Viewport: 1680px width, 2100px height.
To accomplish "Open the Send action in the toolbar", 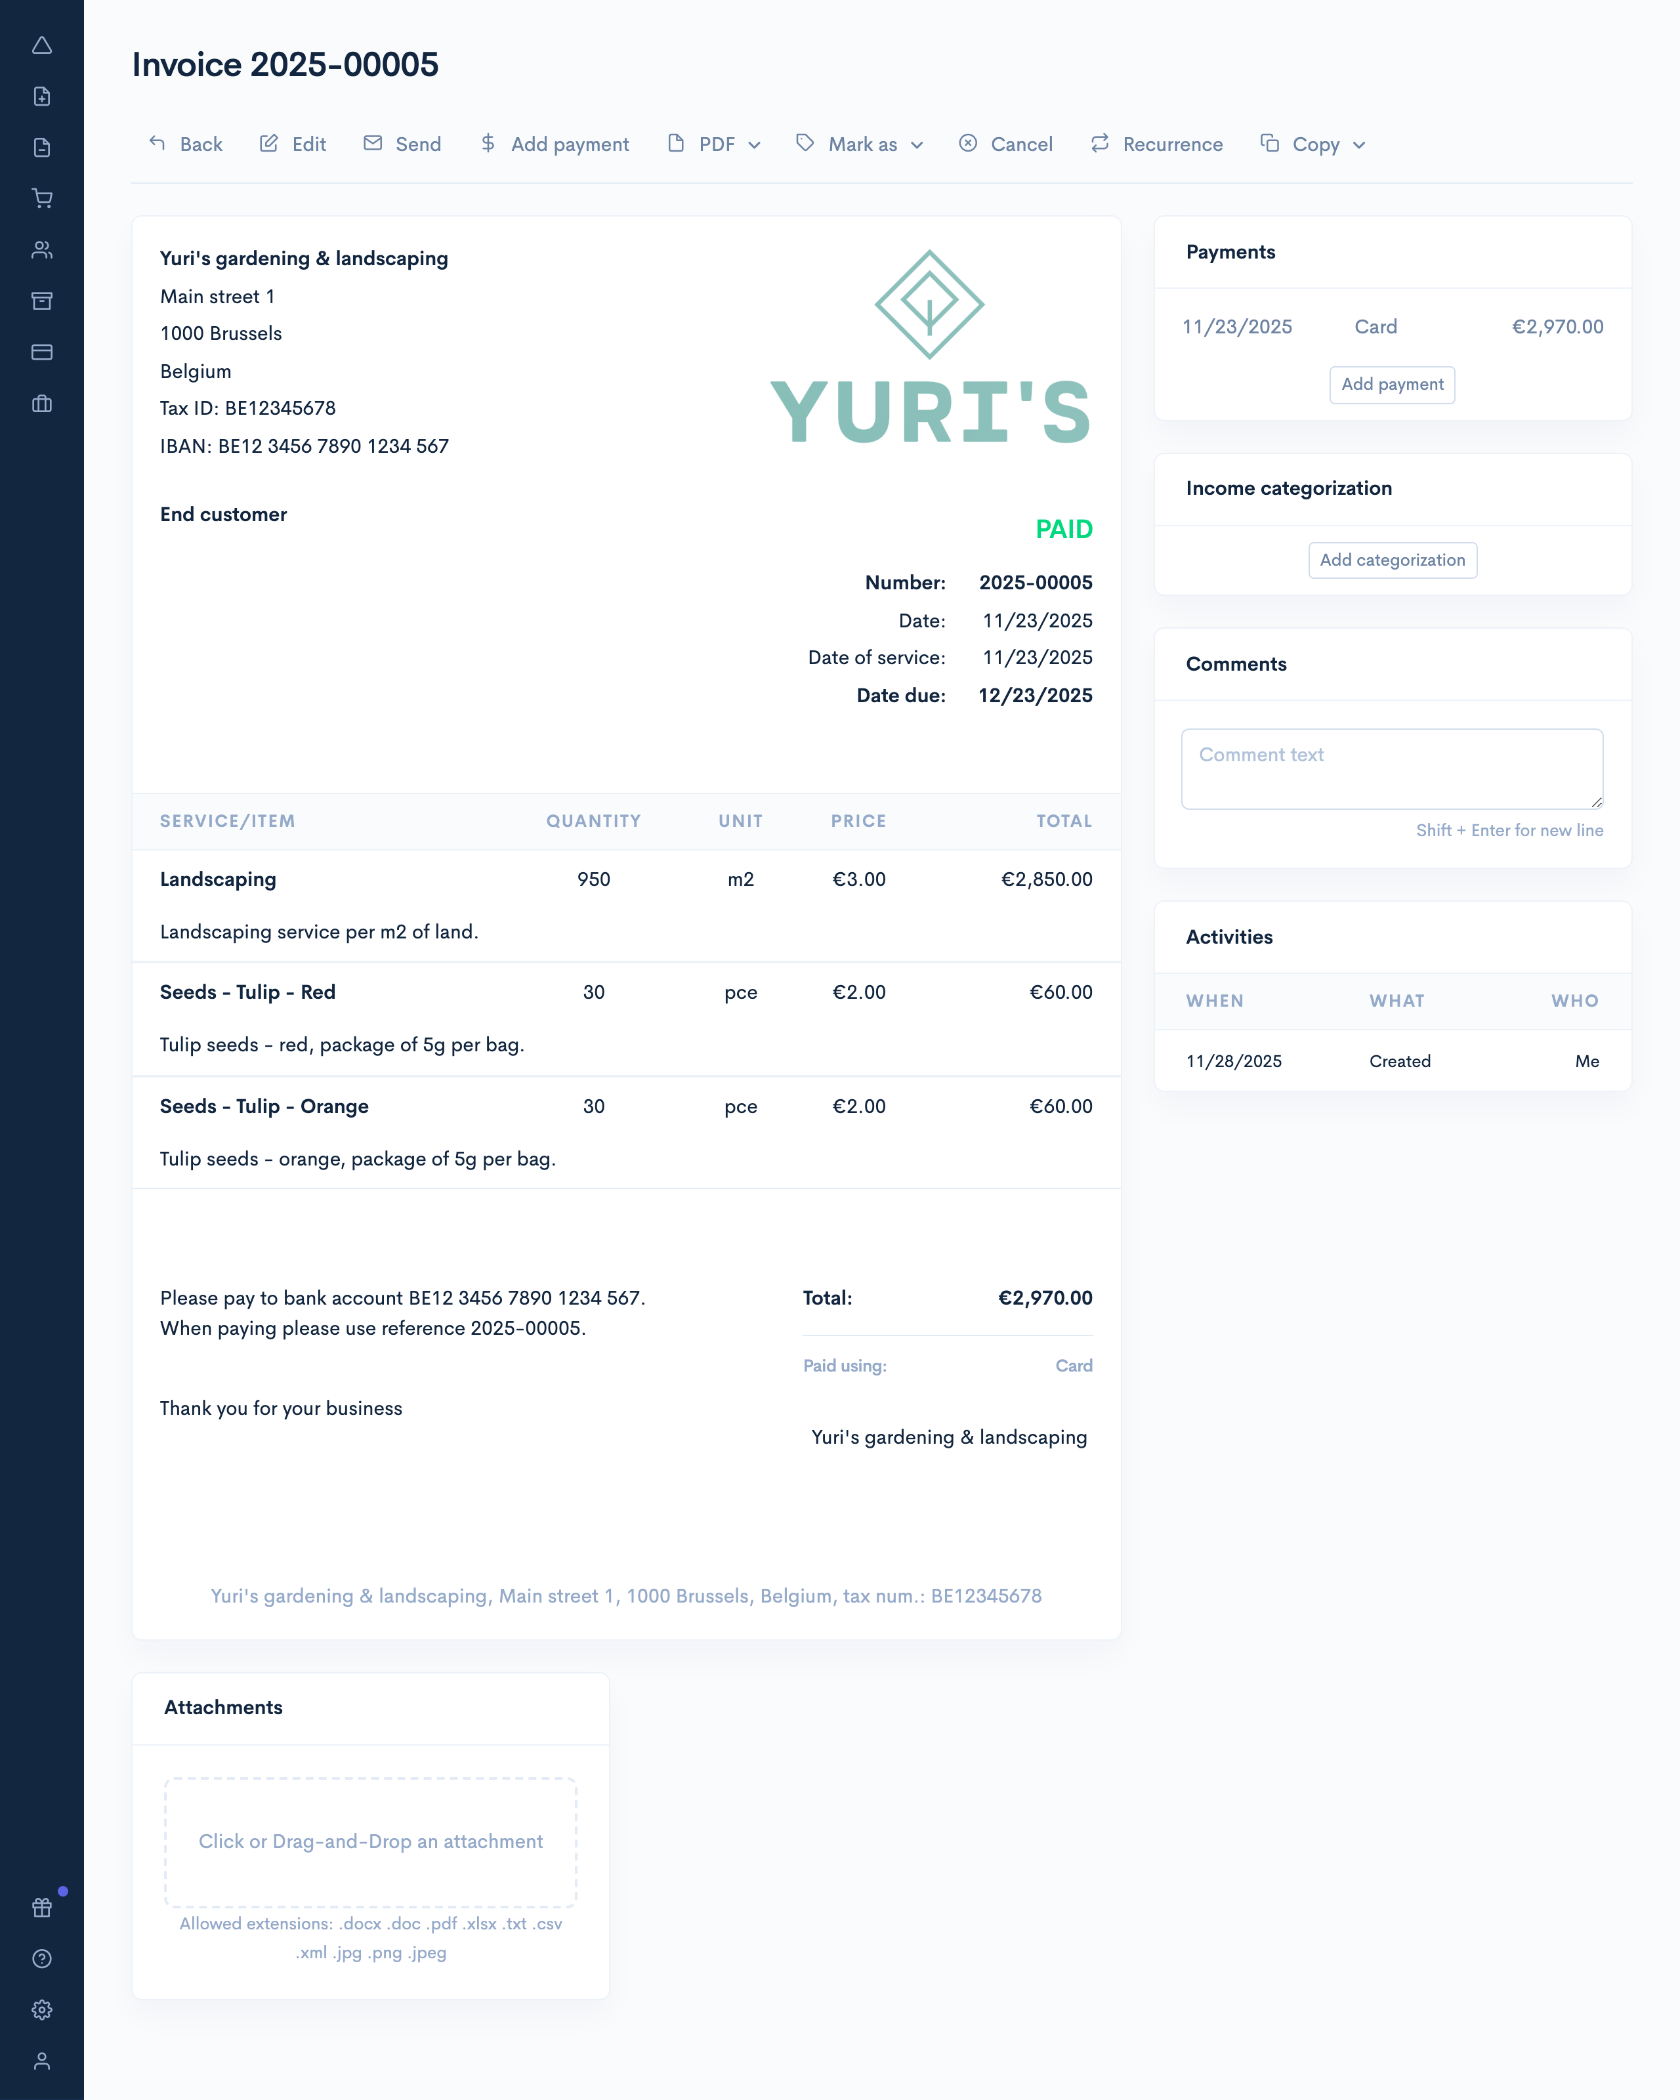I will click(402, 143).
